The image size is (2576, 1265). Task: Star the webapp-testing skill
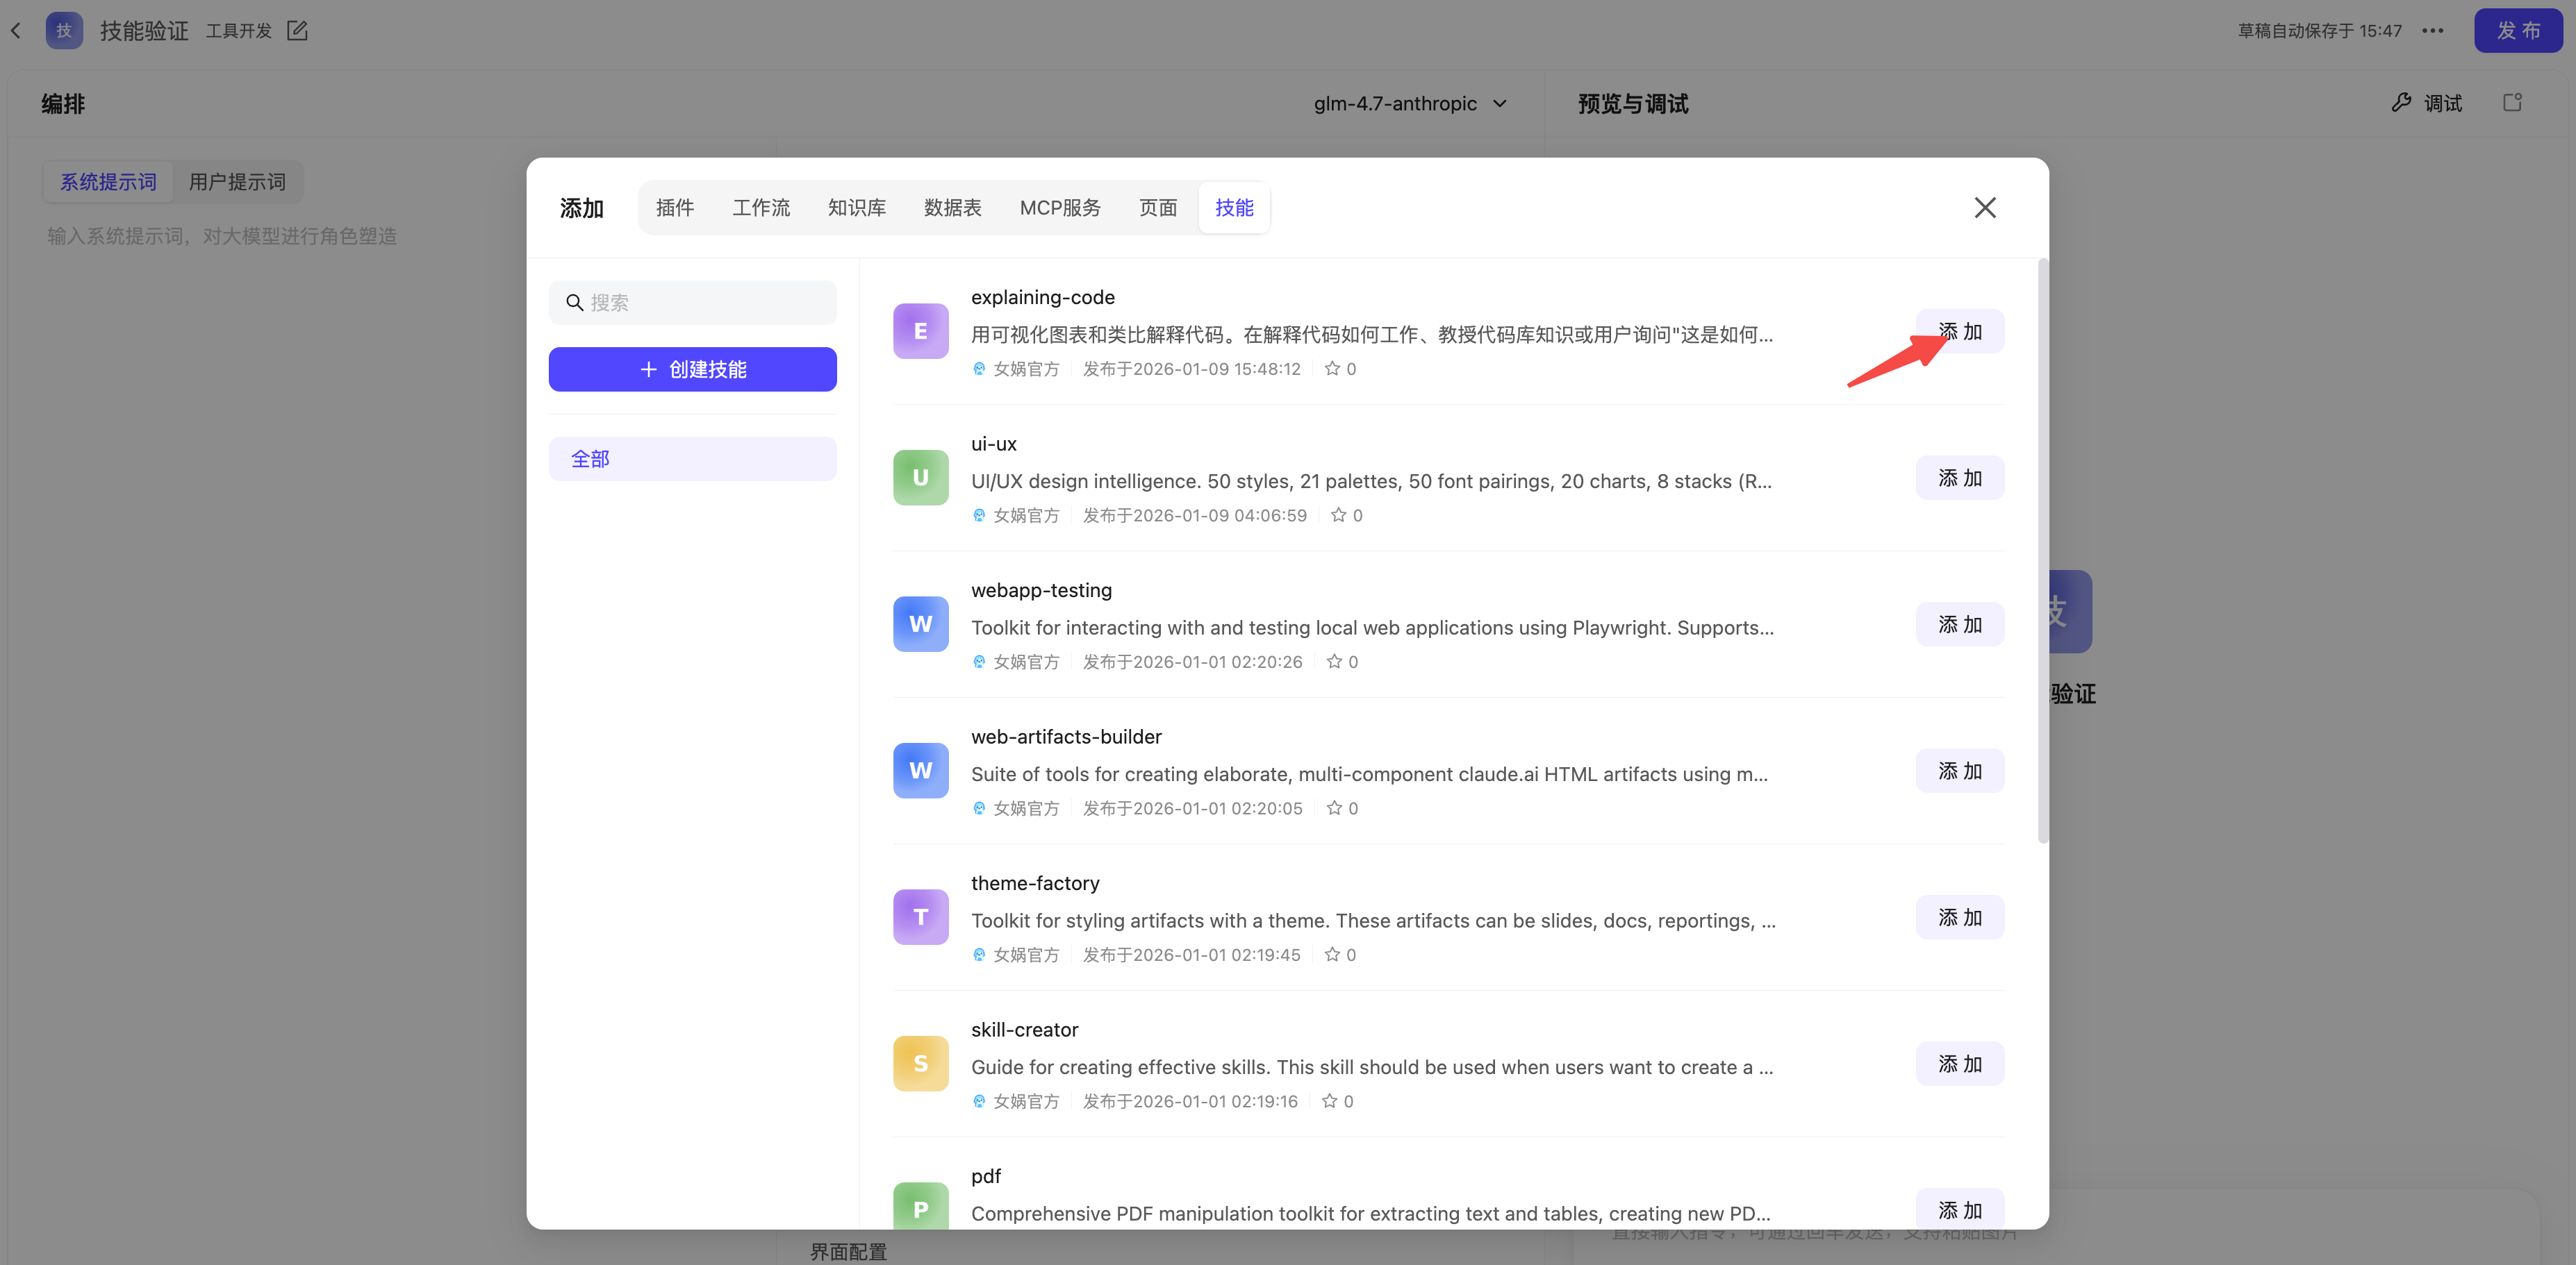[1333, 662]
